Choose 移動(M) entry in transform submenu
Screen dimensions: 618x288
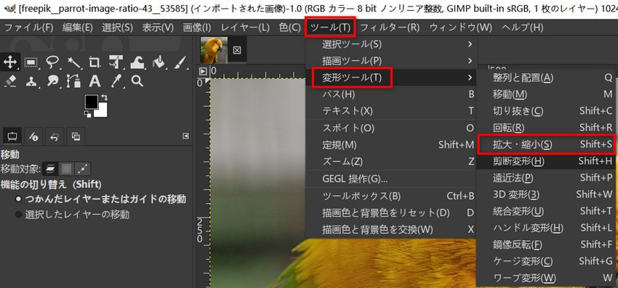(x=546, y=94)
